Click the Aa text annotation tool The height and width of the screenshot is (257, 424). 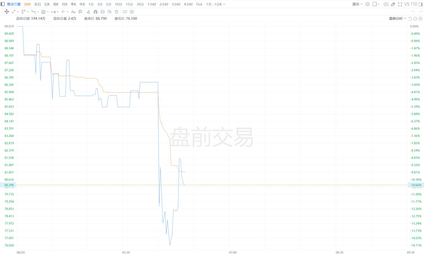(73, 12)
